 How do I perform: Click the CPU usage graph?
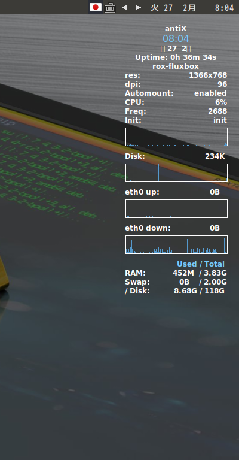coord(176,137)
